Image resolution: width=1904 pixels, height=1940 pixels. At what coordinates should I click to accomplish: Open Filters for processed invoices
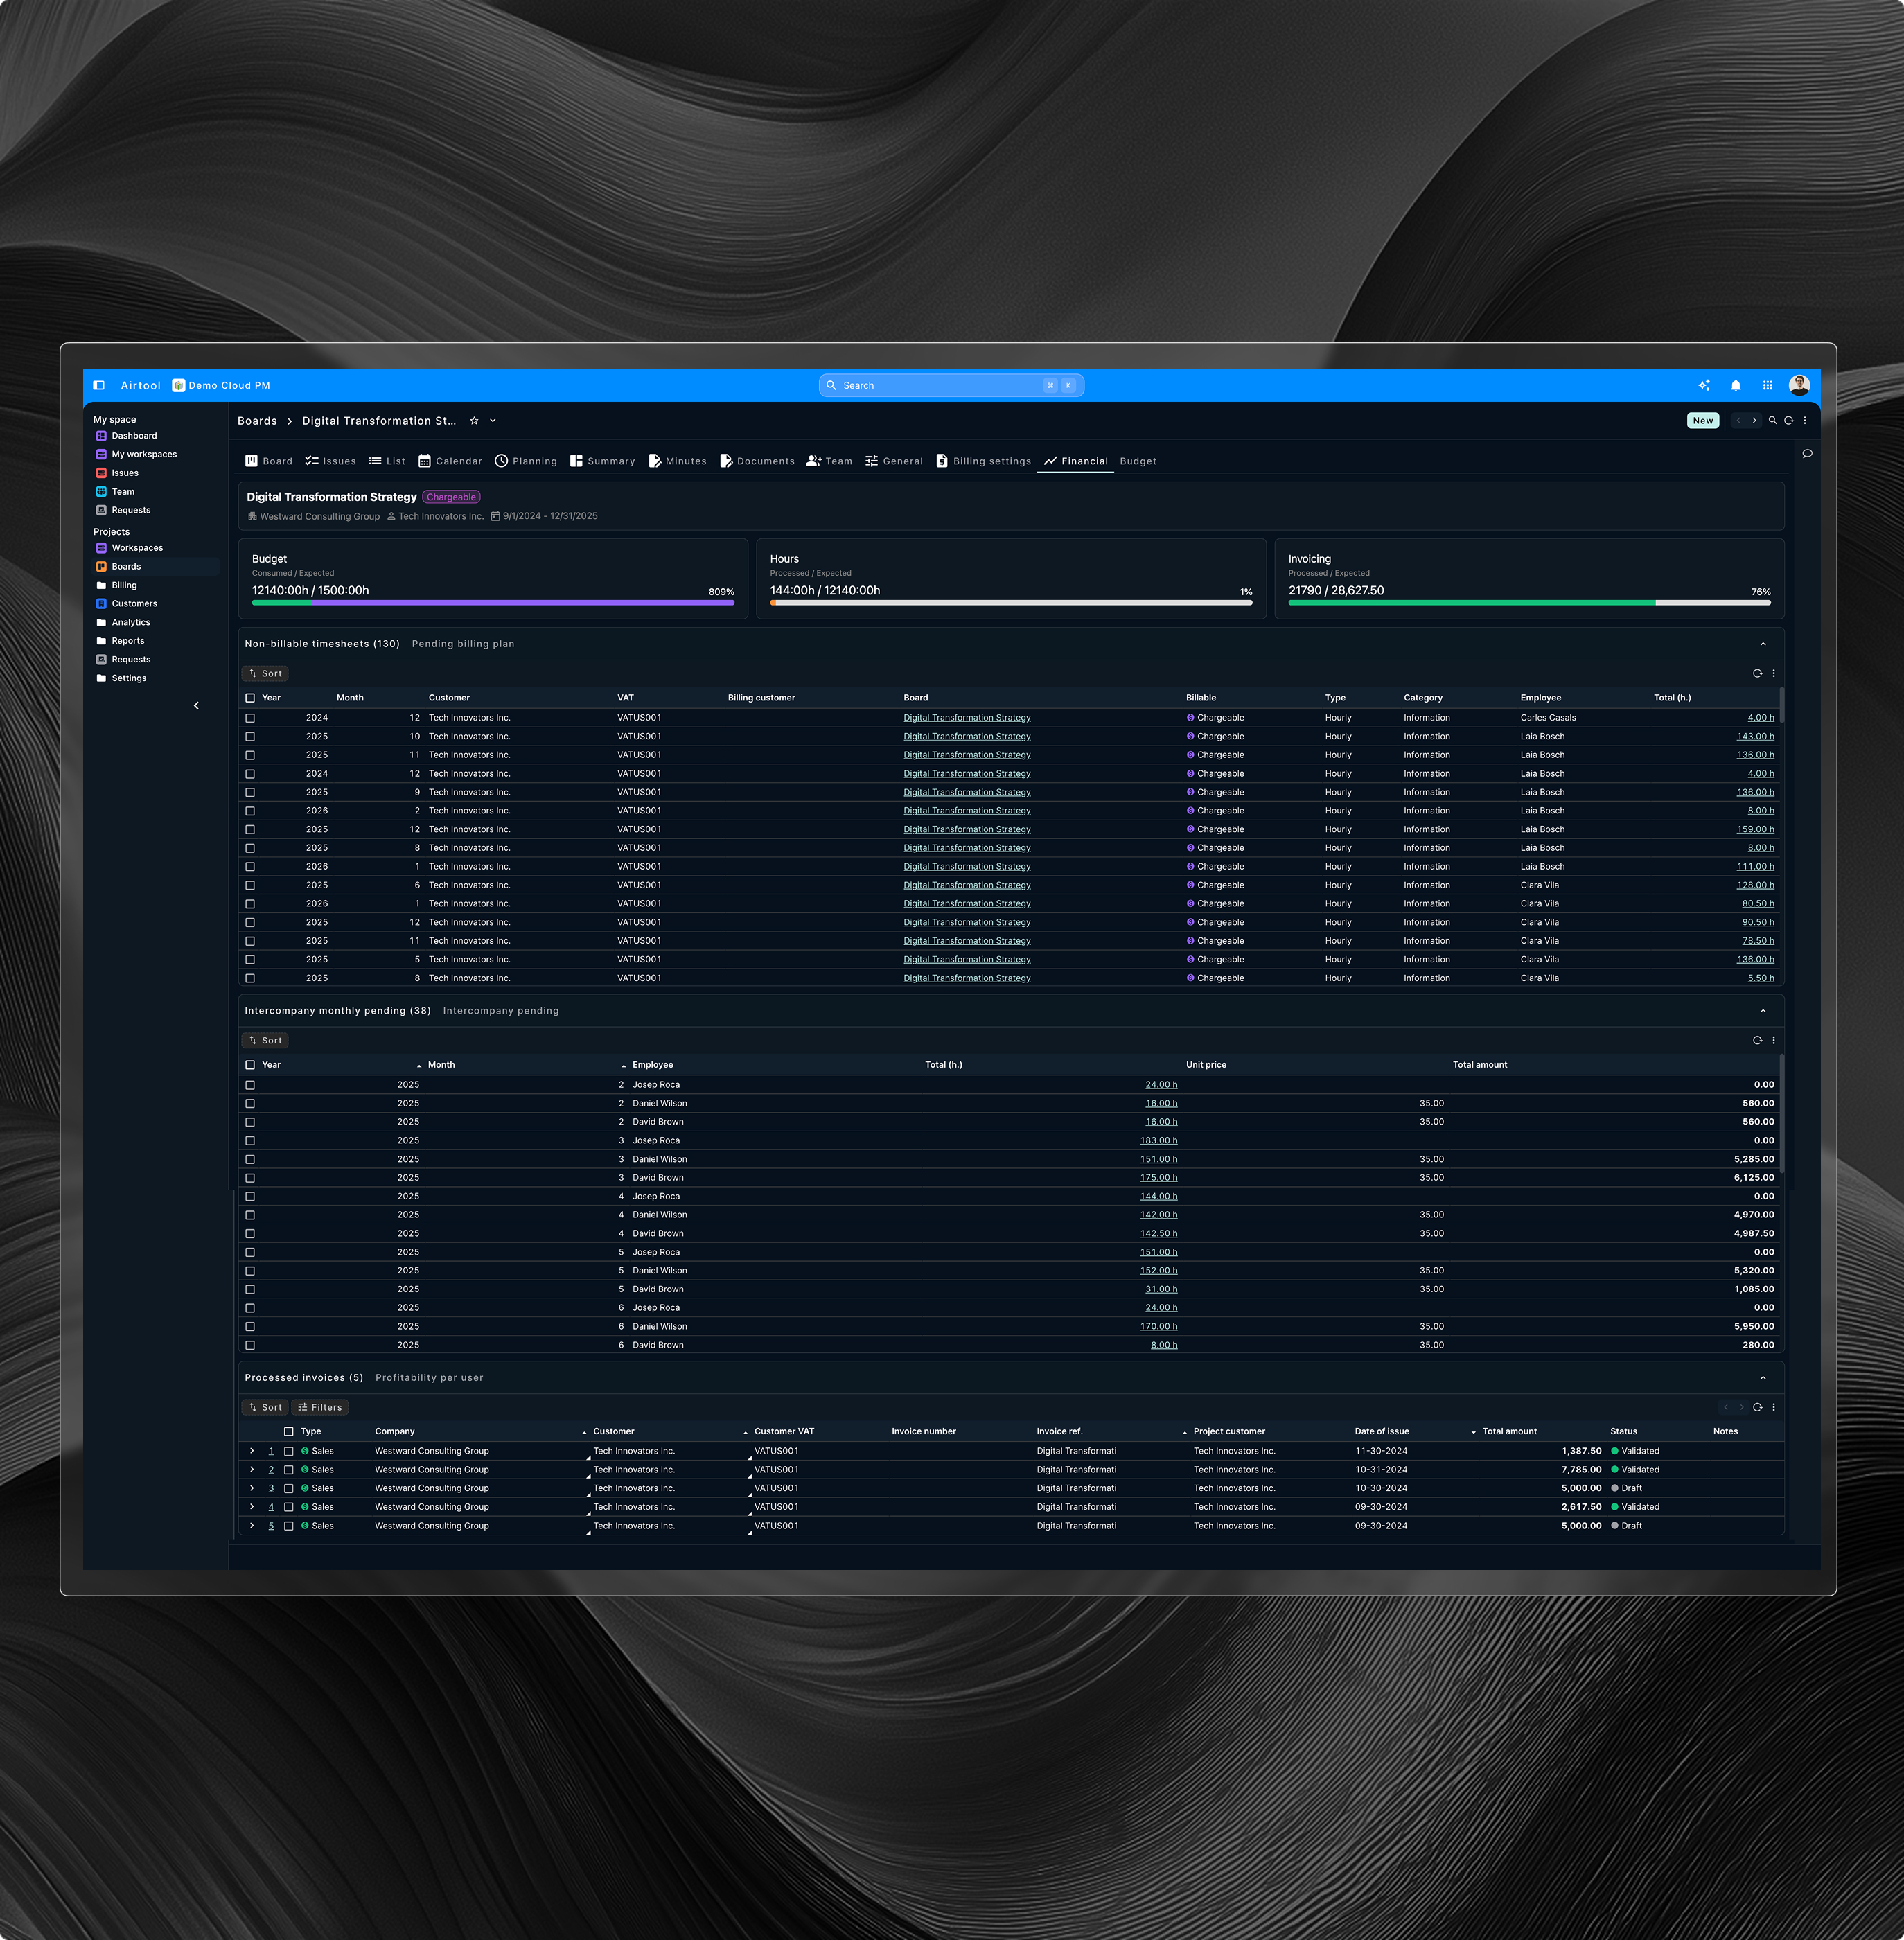click(x=320, y=1407)
